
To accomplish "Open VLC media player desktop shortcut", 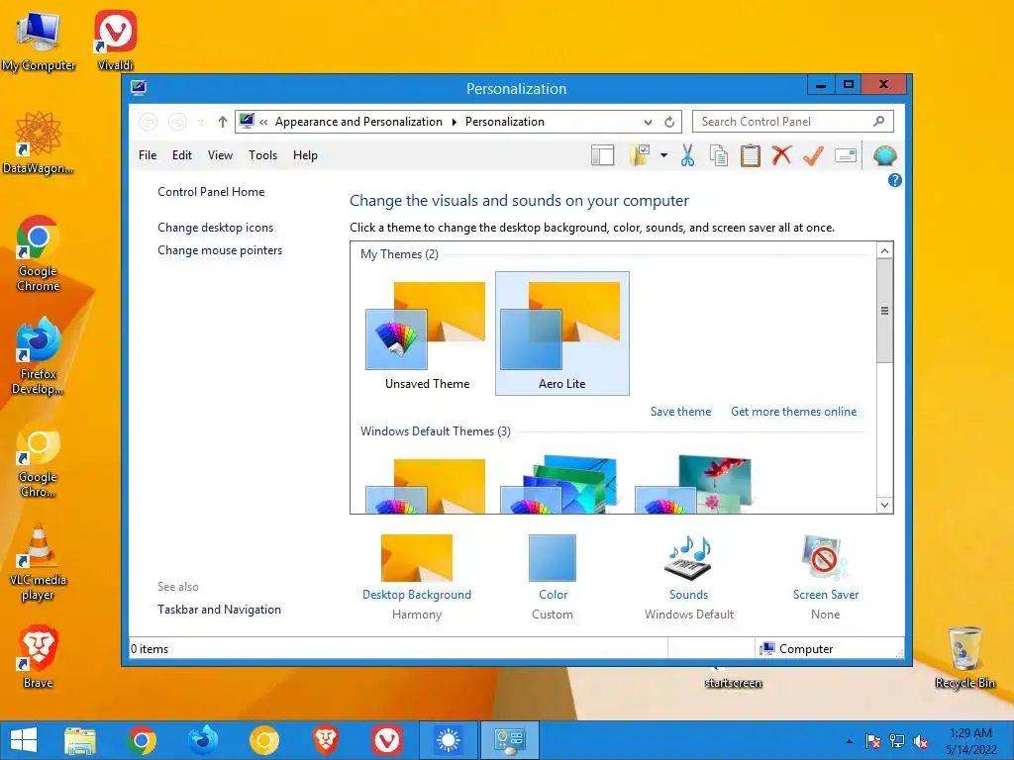I will (x=39, y=562).
